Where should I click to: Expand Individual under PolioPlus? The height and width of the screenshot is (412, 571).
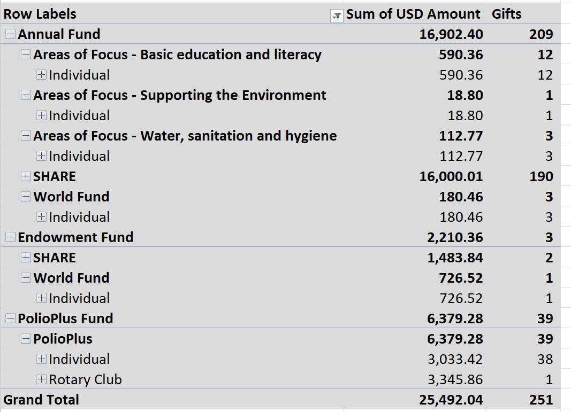[41, 359]
